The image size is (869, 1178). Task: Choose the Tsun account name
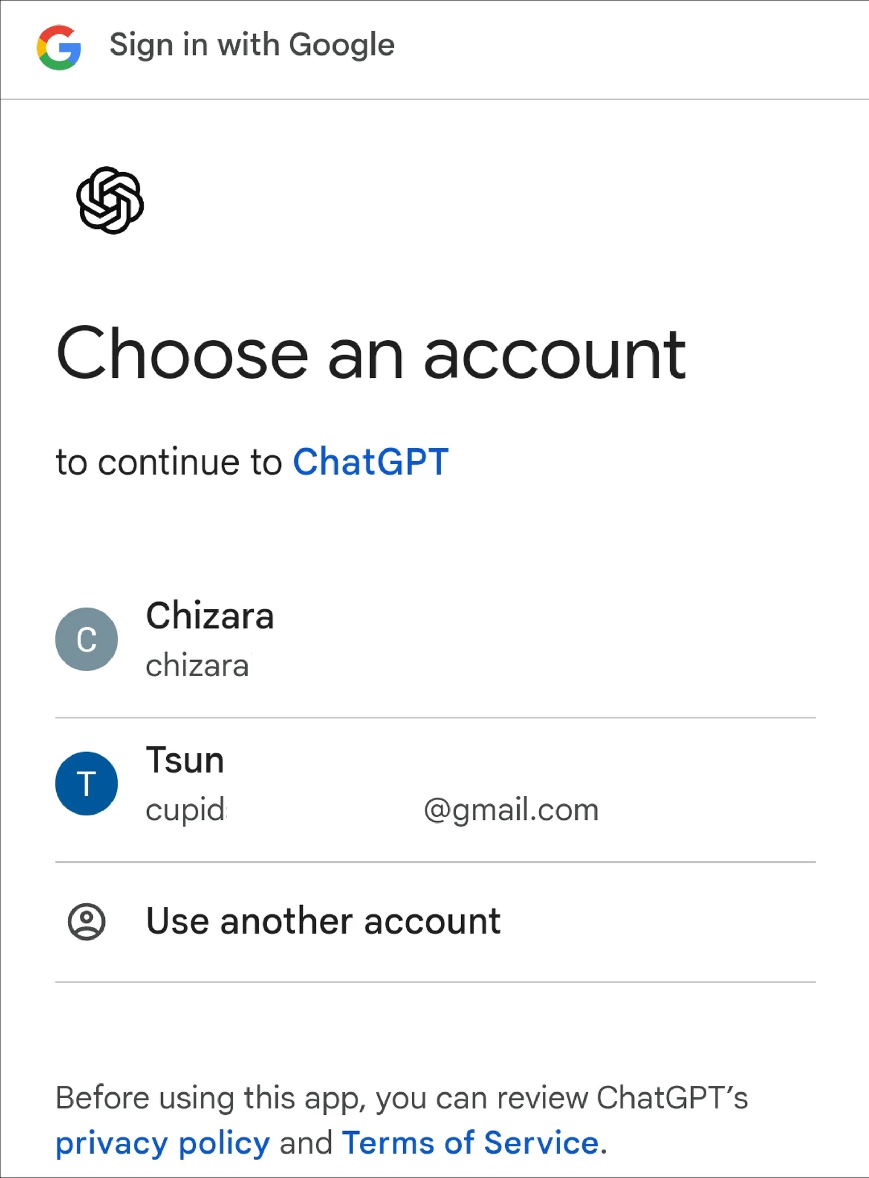click(185, 760)
